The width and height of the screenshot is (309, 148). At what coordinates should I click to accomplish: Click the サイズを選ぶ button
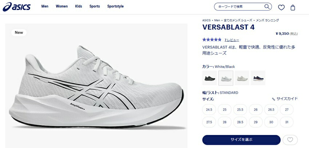coord(241,140)
